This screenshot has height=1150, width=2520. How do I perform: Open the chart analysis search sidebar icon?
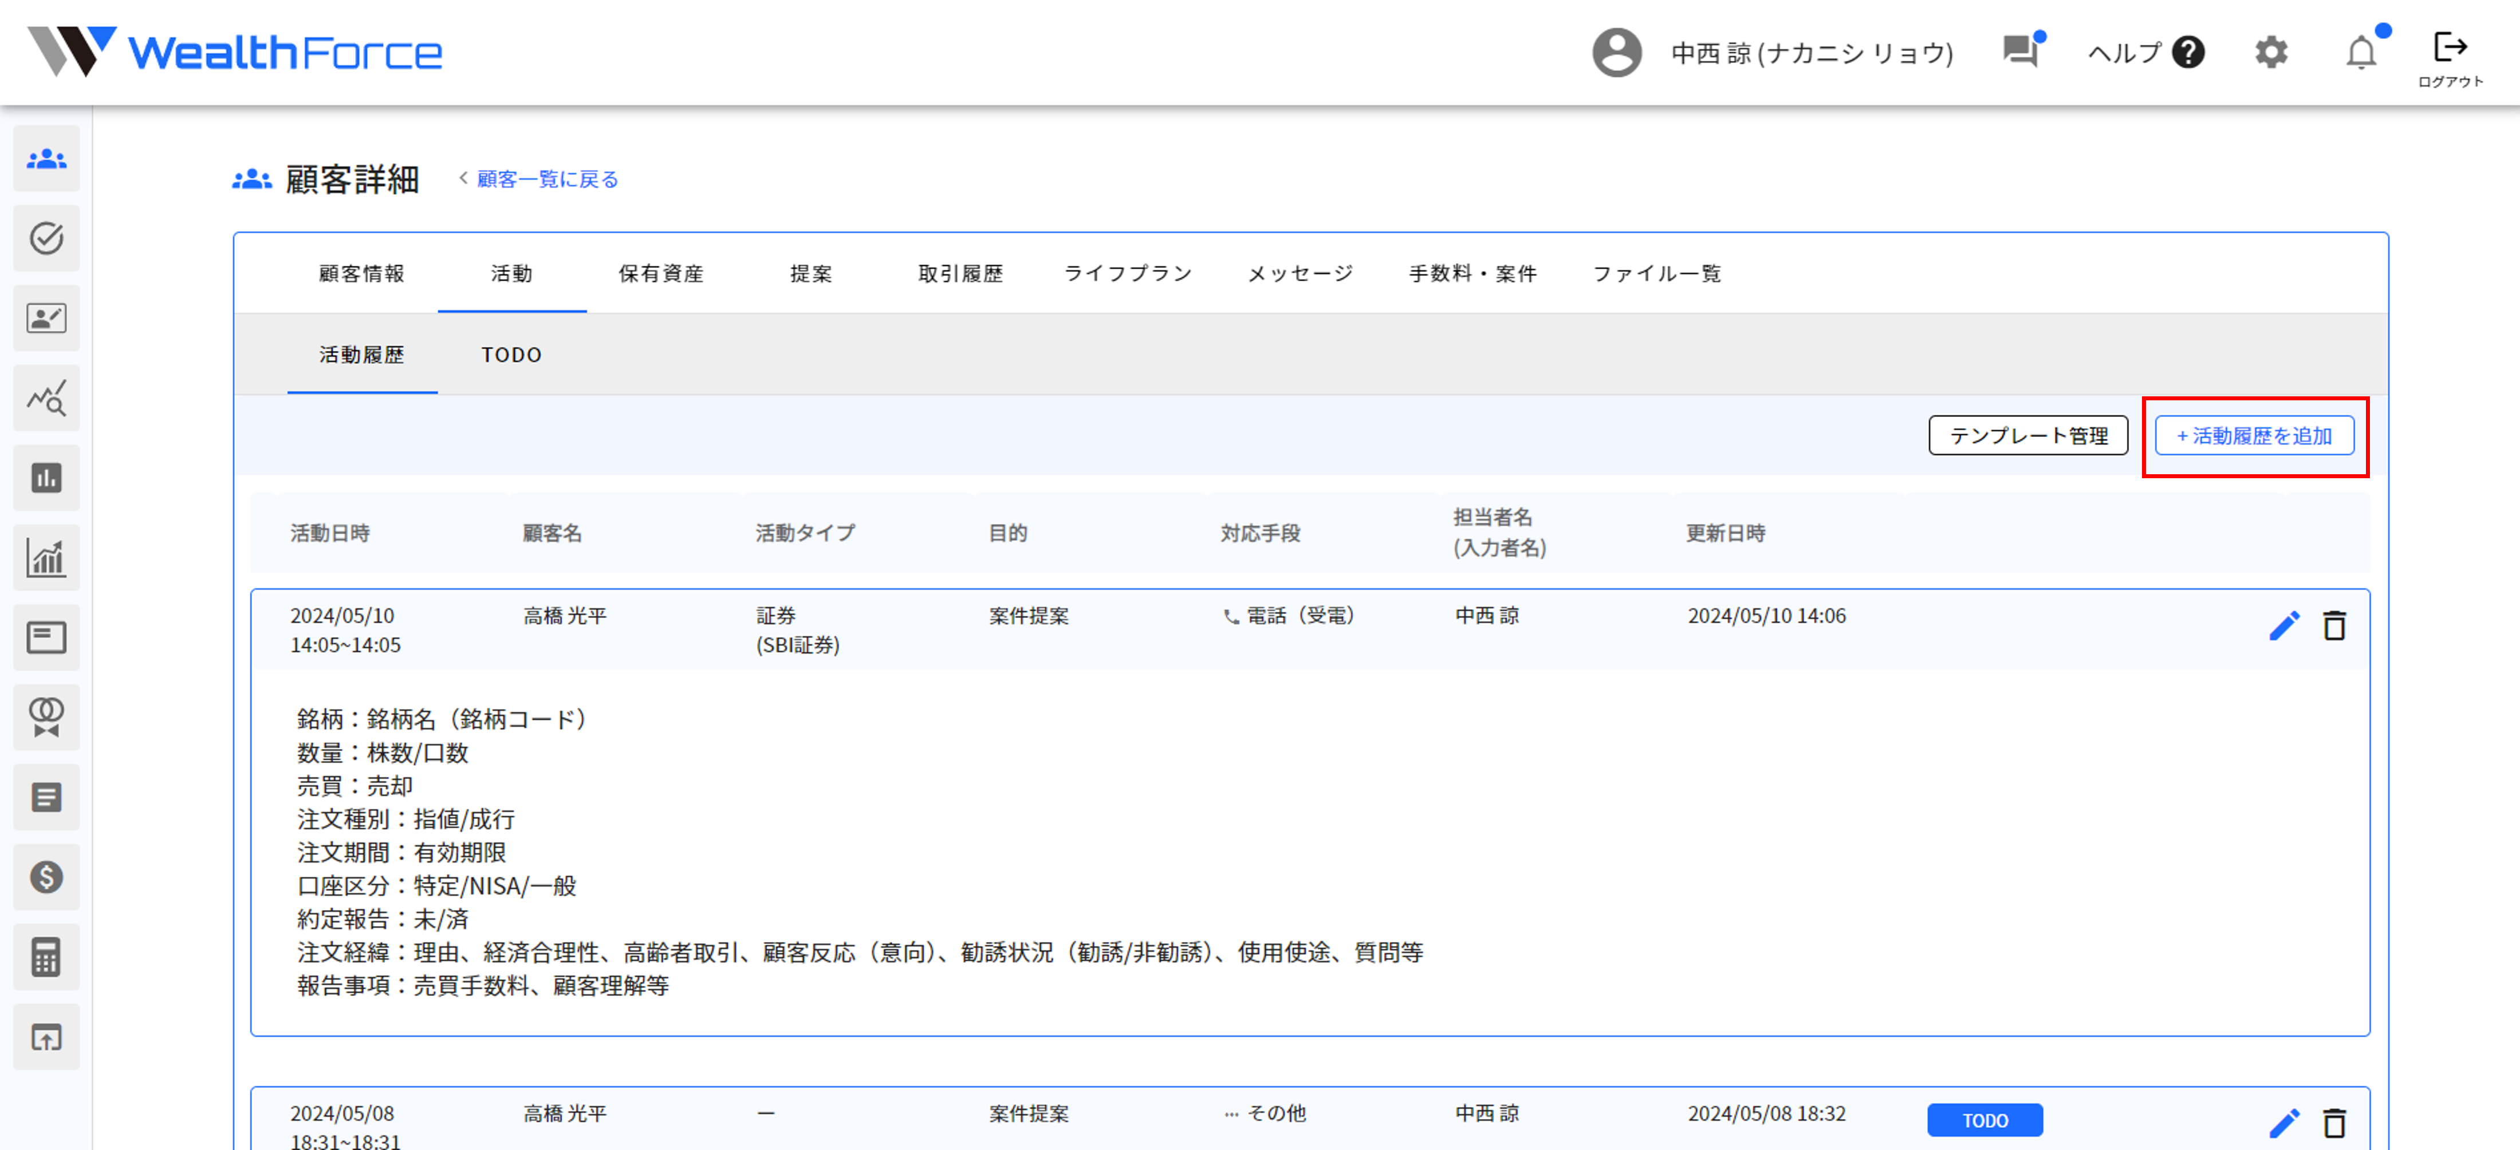(46, 398)
